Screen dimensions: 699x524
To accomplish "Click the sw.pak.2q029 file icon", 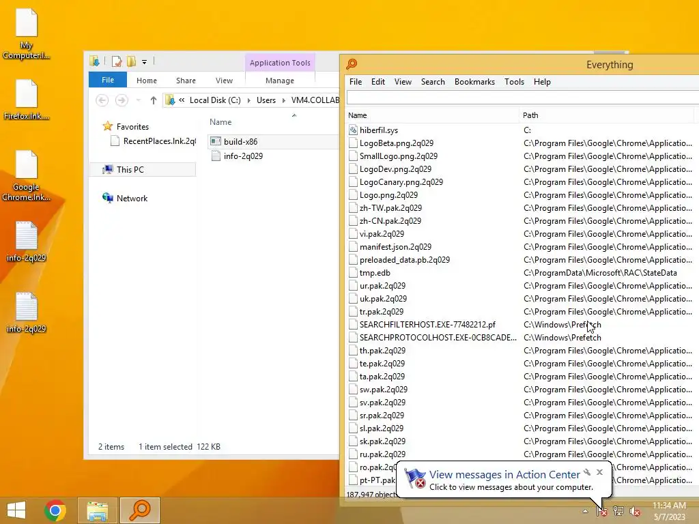I will point(353,390).
